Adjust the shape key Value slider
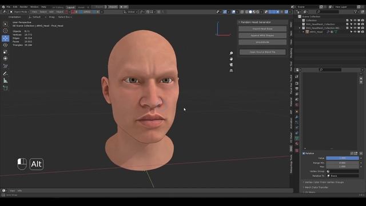Image resolution: width=366 pixels, height=206 pixels. point(343,158)
